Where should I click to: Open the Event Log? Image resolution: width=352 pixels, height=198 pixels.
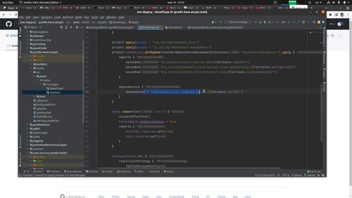314,172
